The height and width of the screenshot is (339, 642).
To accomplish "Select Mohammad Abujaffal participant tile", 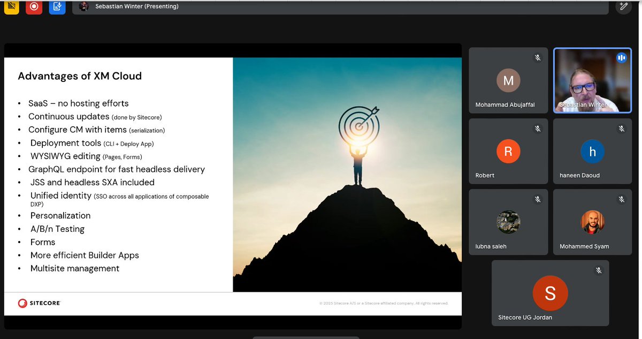I will point(508,80).
